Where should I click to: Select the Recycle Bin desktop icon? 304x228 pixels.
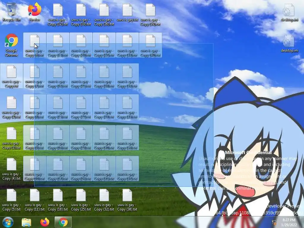12,12
